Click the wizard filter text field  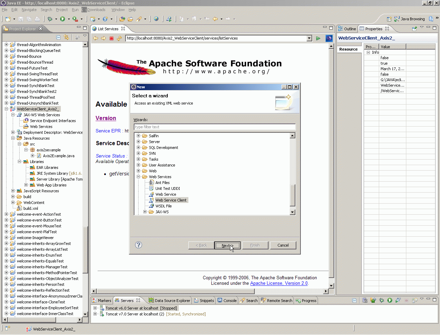click(x=214, y=127)
